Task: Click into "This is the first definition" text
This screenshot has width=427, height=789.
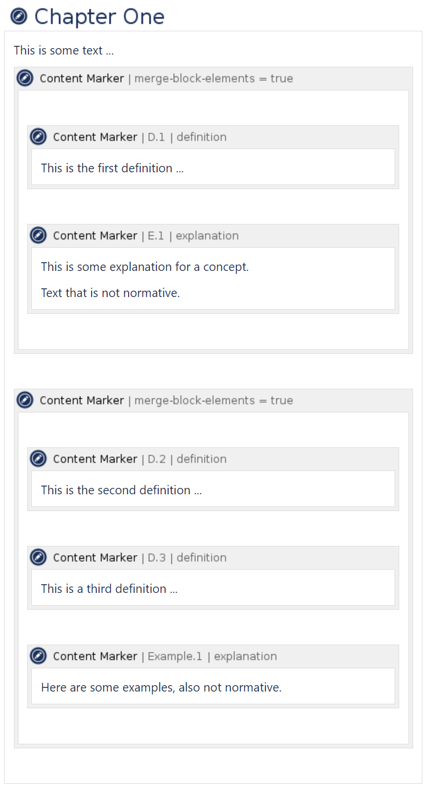Action: 112,168
